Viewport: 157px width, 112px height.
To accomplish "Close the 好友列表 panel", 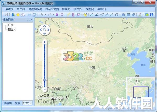I will click(31, 20).
